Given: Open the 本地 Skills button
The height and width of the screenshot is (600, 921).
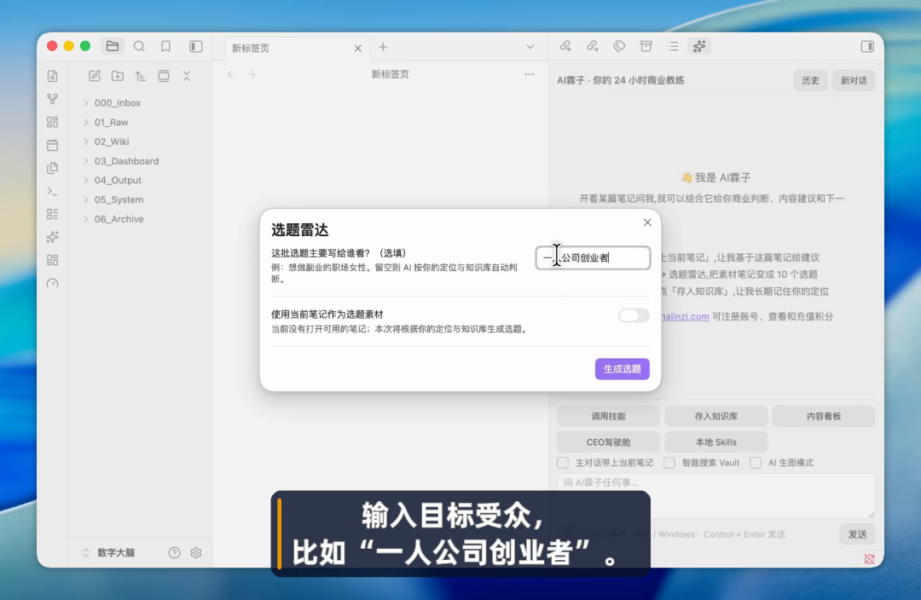Looking at the screenshot, I should pyautogui.click(x=715, y=442).
